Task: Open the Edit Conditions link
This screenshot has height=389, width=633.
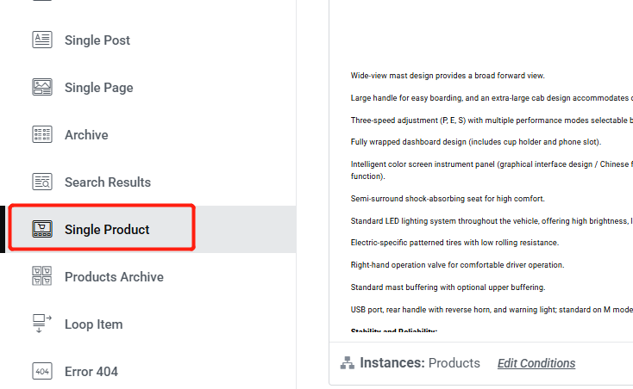Action: tap(536, 363)
